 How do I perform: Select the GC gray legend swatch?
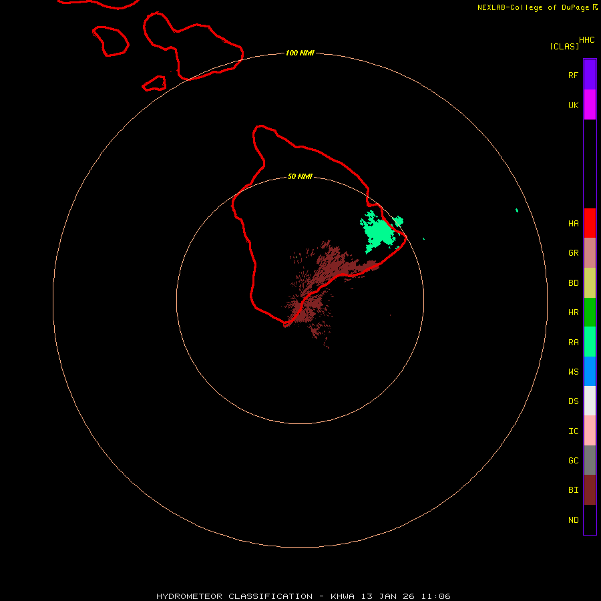[x=590, y=460]
